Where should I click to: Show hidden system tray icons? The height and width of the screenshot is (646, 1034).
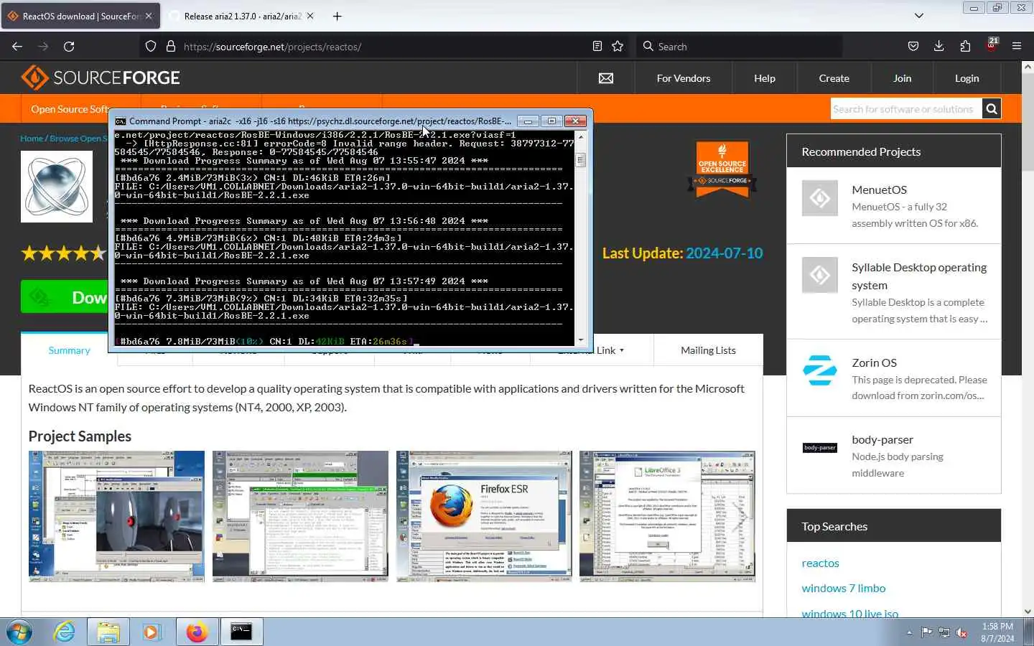click(909, 632)
